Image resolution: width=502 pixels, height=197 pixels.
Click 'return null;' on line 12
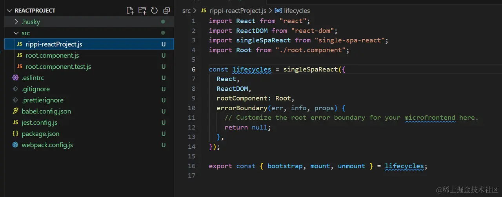point(248,127)
